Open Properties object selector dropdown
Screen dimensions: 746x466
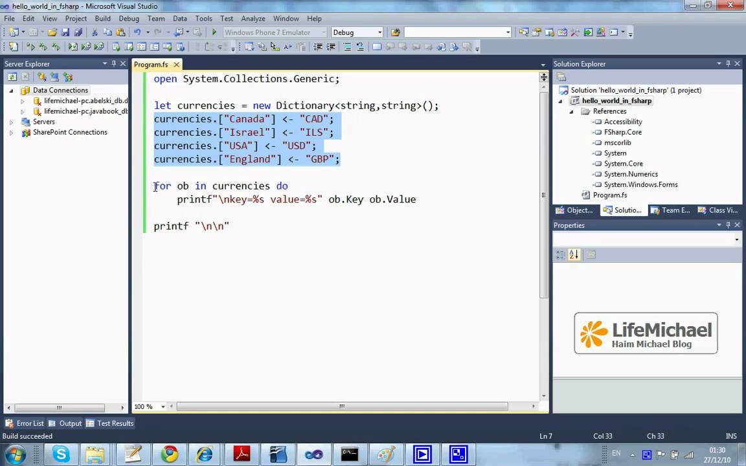[736, 239]
